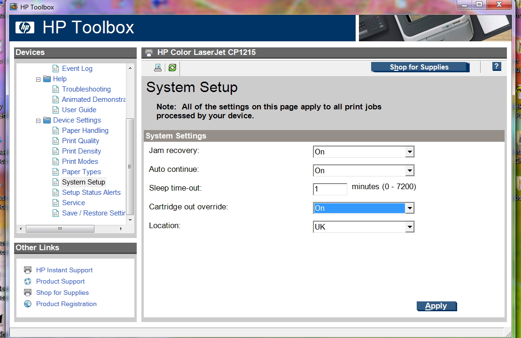
Task: Click the Shop for Supplies button
Action: click(x=420, y=67)
